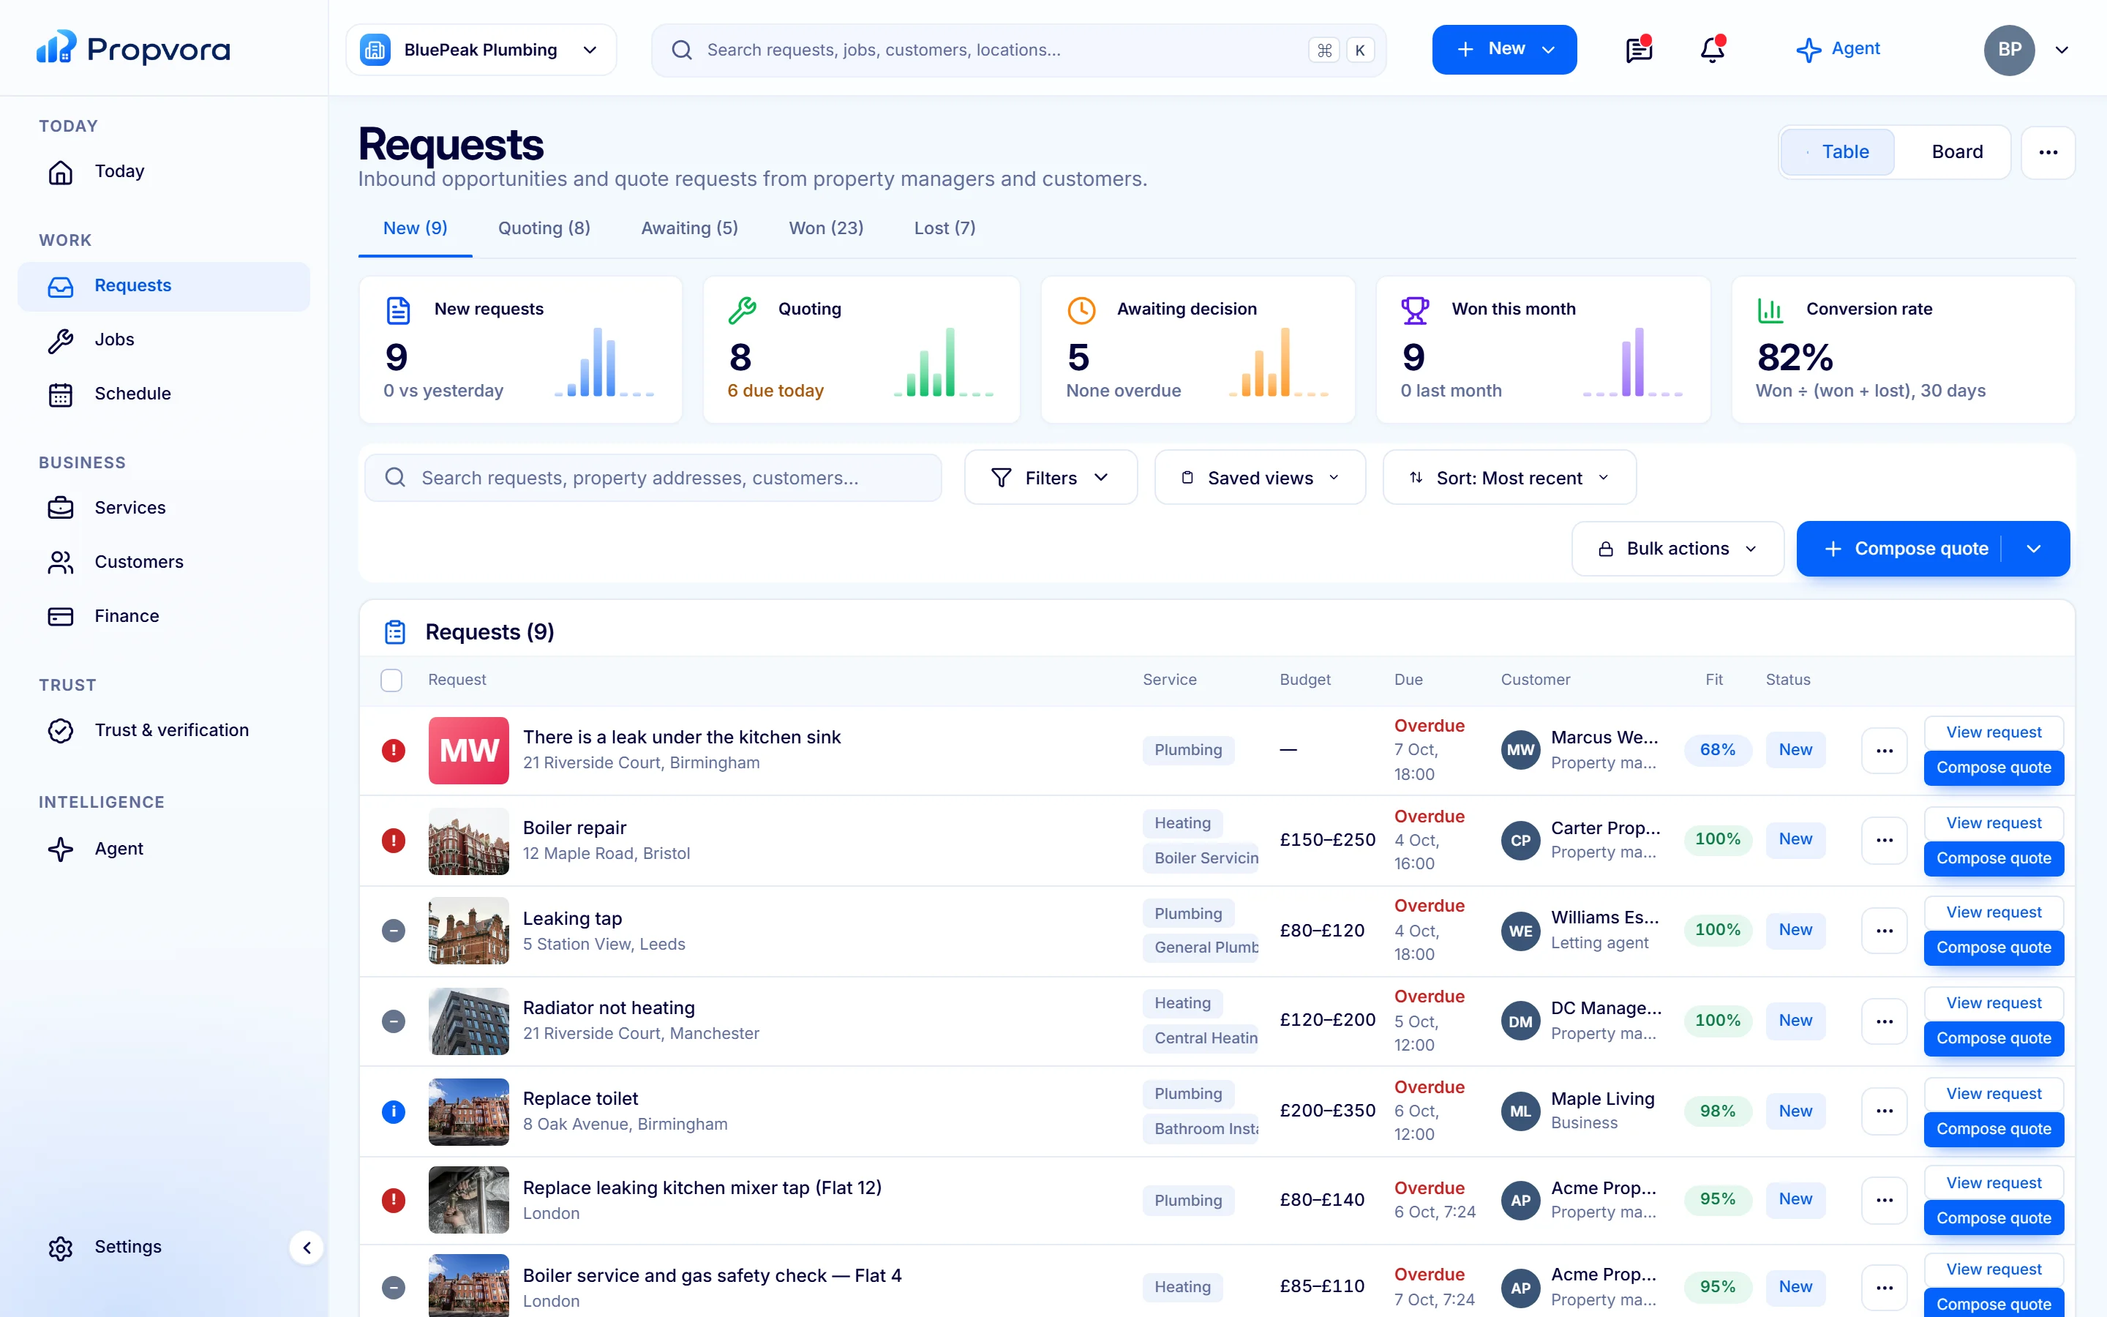Expand the Compose quote split arrow in the toolbar
Image resolution: width=2107 pixels, height=1317 pixels.
coord(2034,549)
